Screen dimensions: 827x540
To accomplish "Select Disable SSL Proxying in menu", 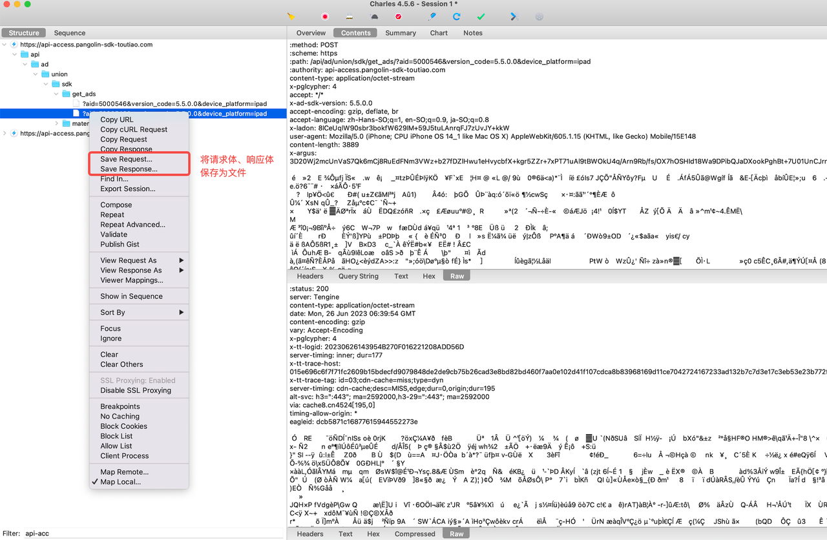I will tap(136, 390).
